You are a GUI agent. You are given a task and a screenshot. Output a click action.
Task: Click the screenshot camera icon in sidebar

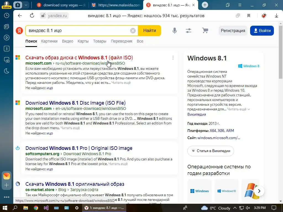(x=7, y=60)
